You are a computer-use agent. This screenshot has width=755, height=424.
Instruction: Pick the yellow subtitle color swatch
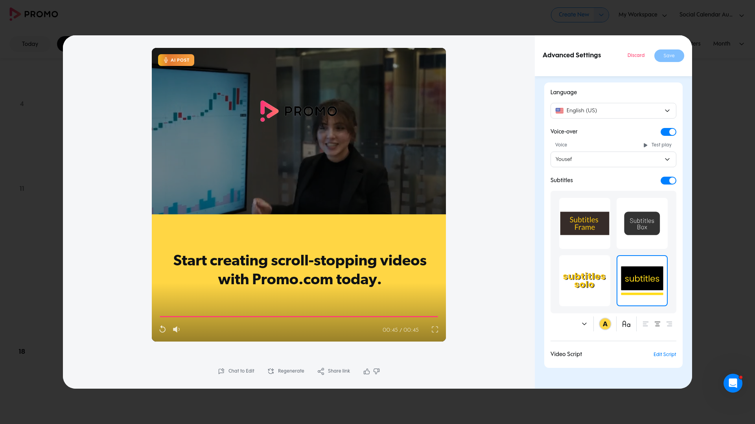(605, 324)
